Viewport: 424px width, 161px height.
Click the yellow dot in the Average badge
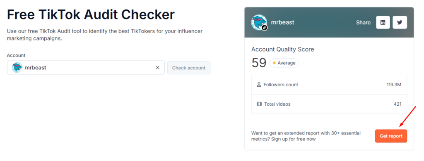[x=274, y=63]
